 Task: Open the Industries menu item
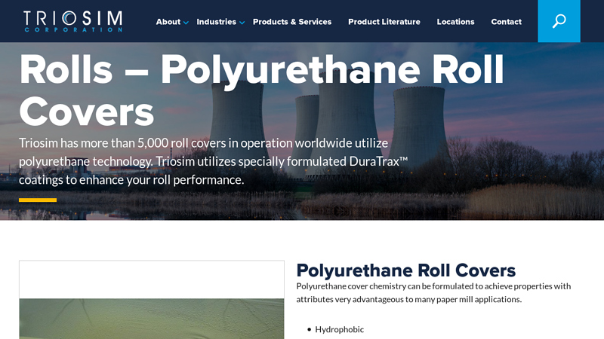(x=216, y=22)
